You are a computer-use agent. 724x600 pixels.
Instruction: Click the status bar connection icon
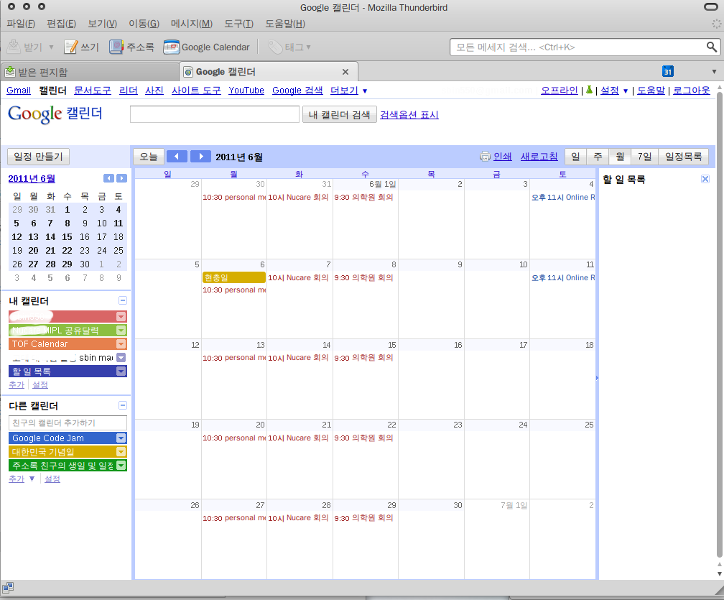coord(8,588)
